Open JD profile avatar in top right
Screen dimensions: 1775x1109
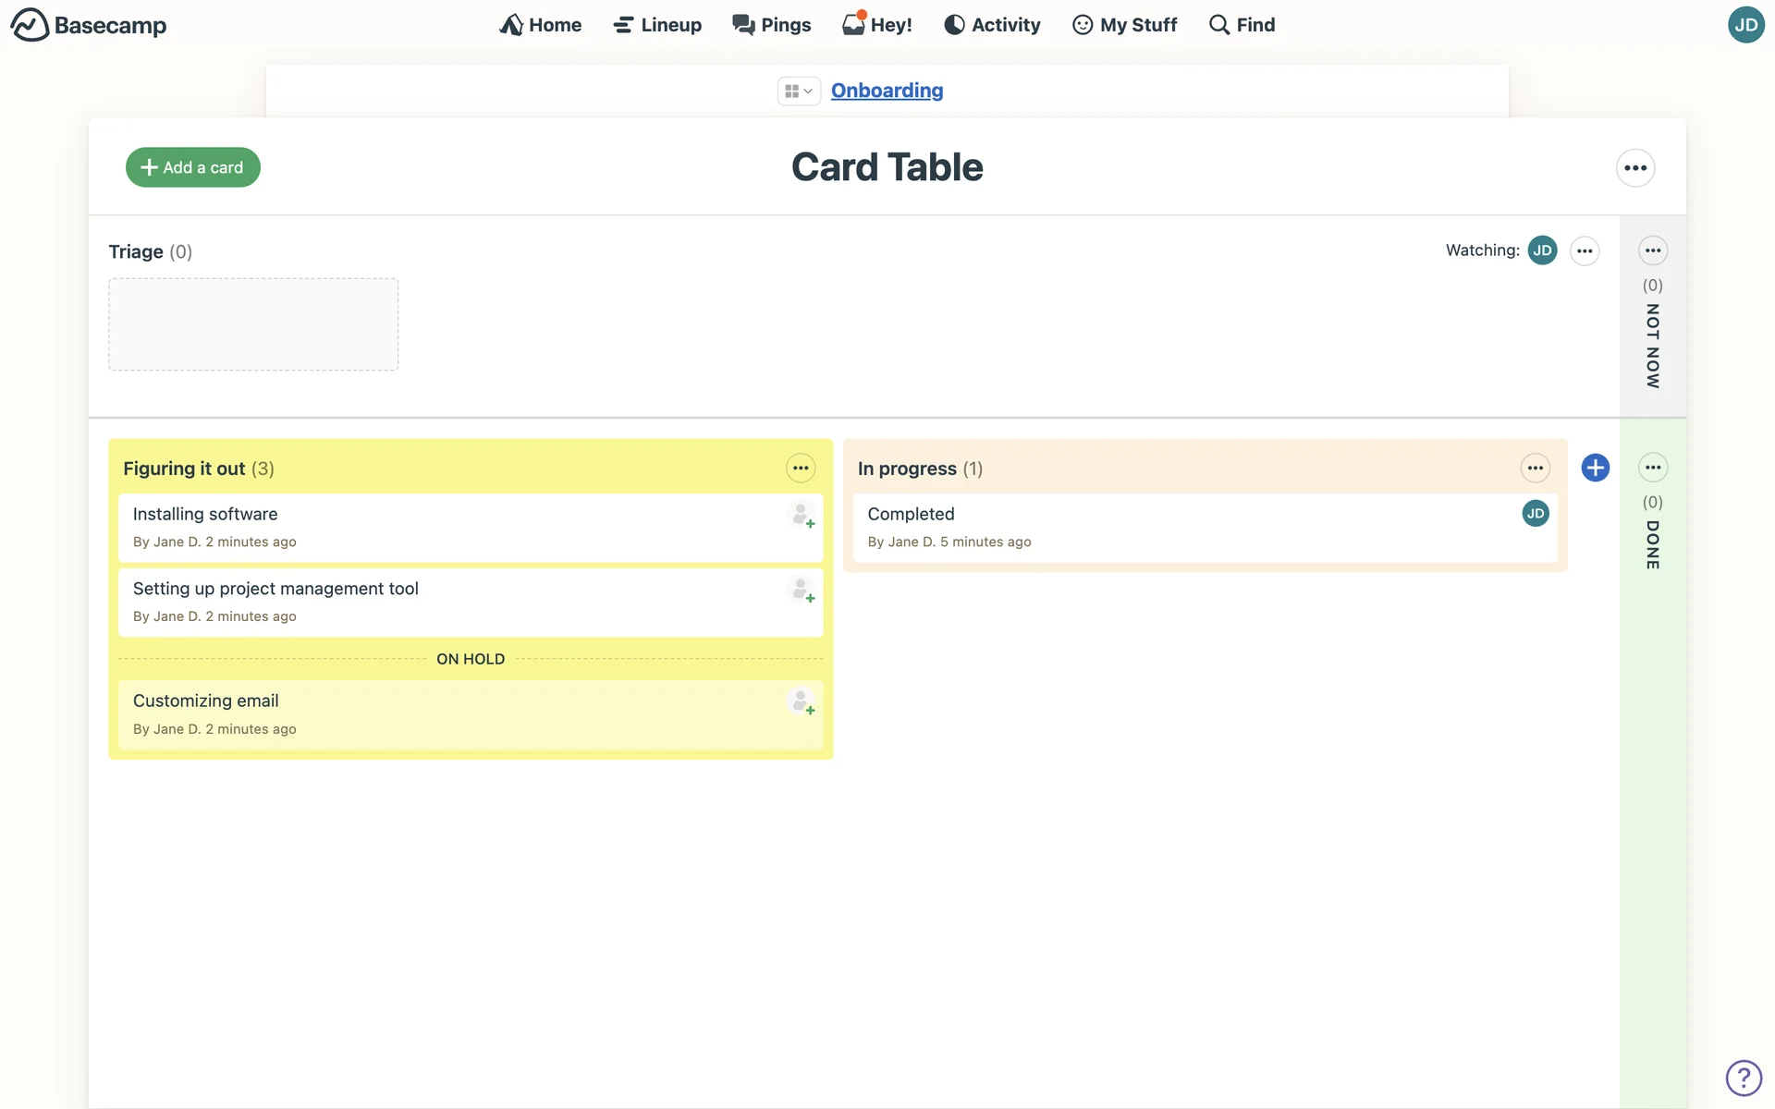(1745, 25)
